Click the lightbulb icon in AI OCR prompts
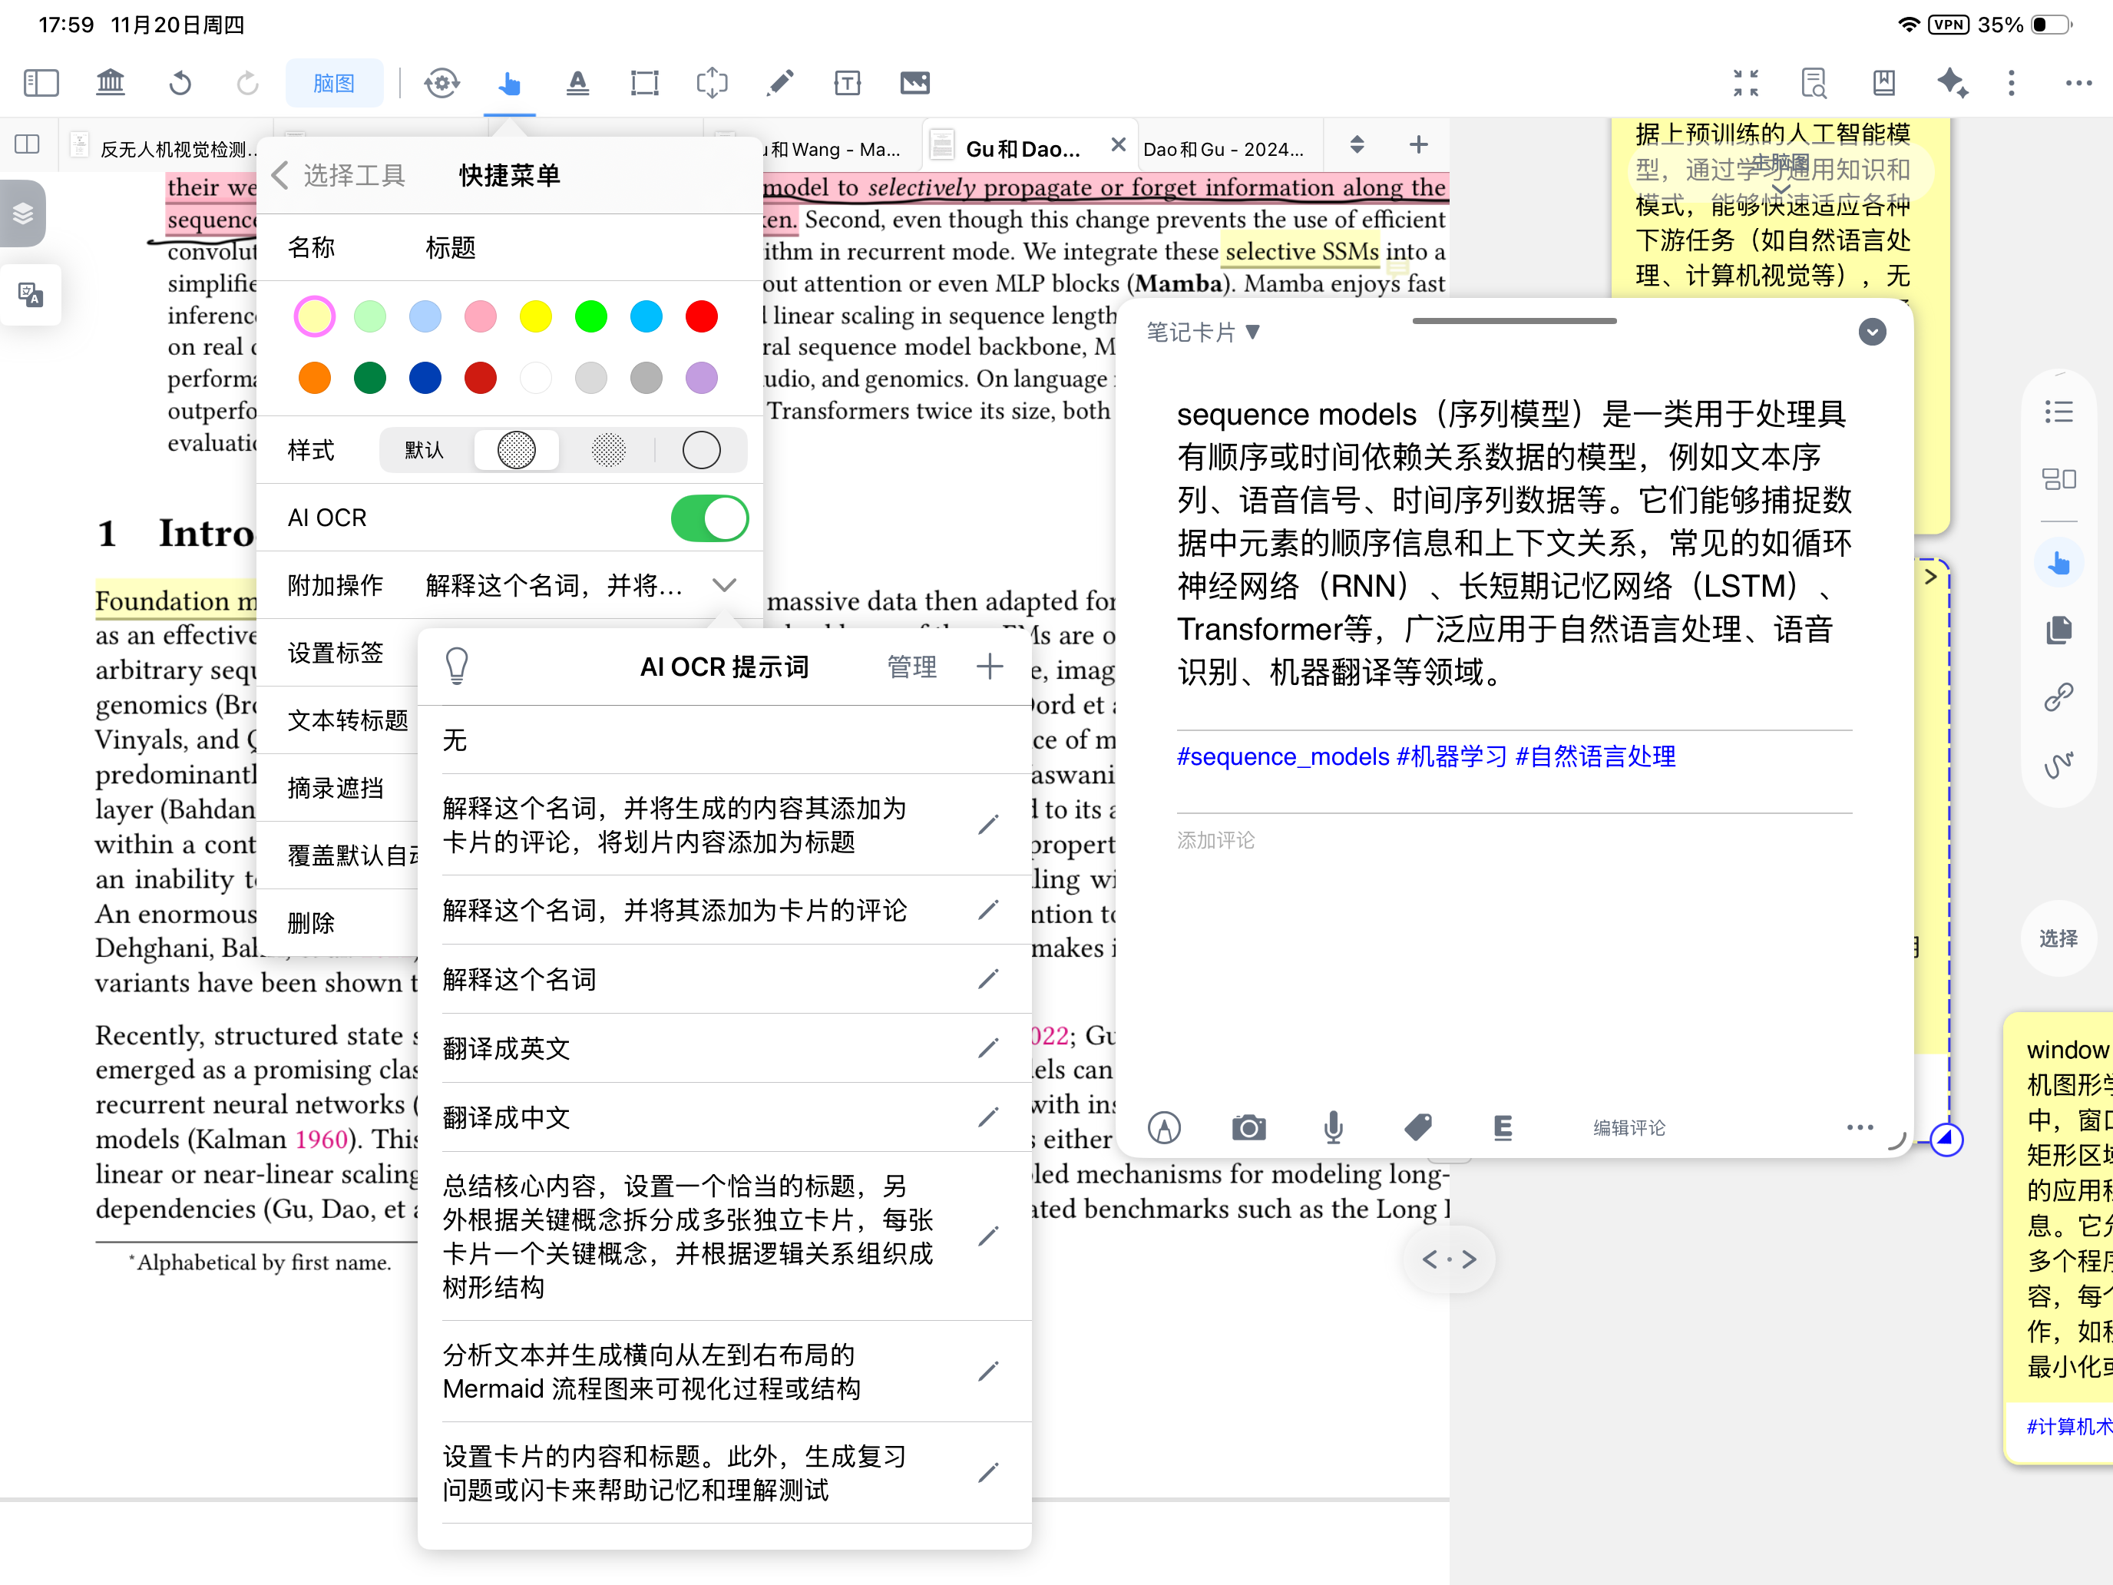 458,666
